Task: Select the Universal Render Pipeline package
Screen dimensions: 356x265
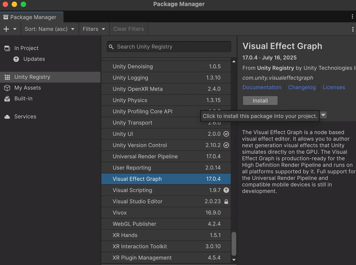Action: click(x=166, y=157)
